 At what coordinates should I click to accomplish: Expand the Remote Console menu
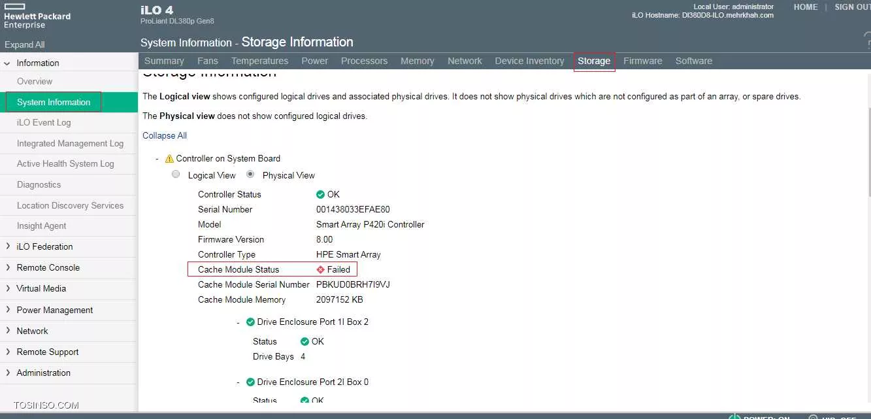[8, 267]
